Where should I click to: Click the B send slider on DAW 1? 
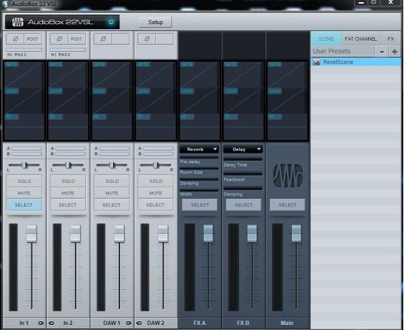click(x=115, y=154)
